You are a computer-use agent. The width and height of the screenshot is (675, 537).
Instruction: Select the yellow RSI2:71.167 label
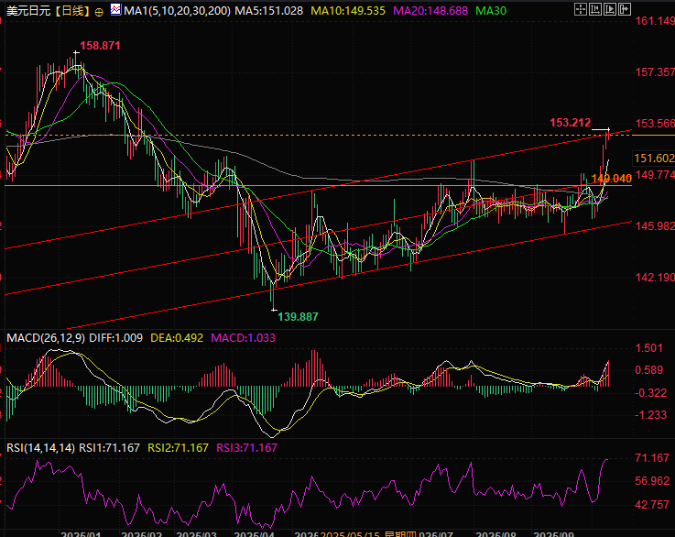click(181, 448)
